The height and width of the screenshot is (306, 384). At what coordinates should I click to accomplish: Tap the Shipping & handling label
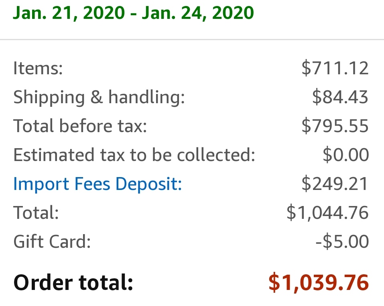99,97
